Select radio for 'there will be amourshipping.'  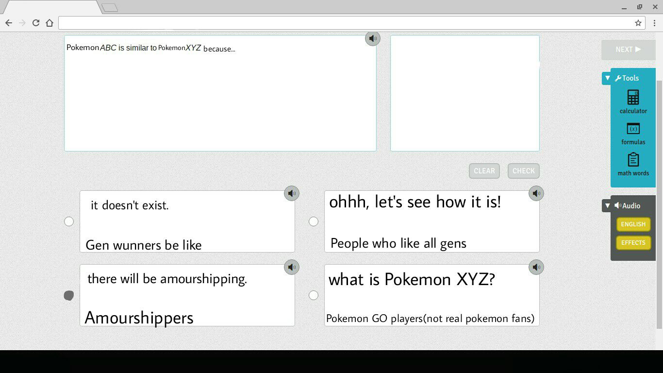69,295
